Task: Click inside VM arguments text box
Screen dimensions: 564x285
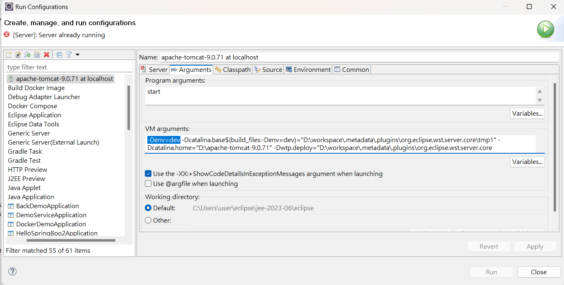Action: click(x=340, y=144)
